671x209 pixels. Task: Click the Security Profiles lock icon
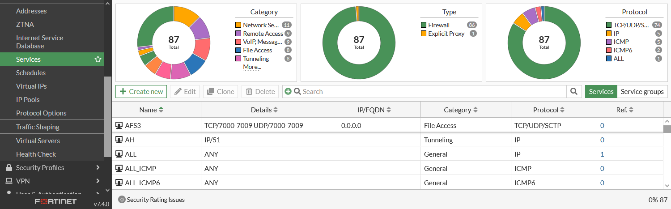pyautogui.click(x=8, y=168)
